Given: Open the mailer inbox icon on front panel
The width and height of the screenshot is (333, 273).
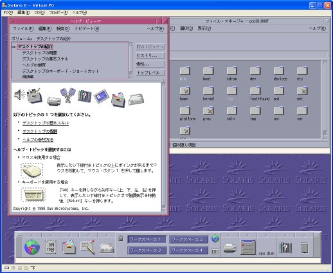Looking at the screenshot, I should point(107,248).
